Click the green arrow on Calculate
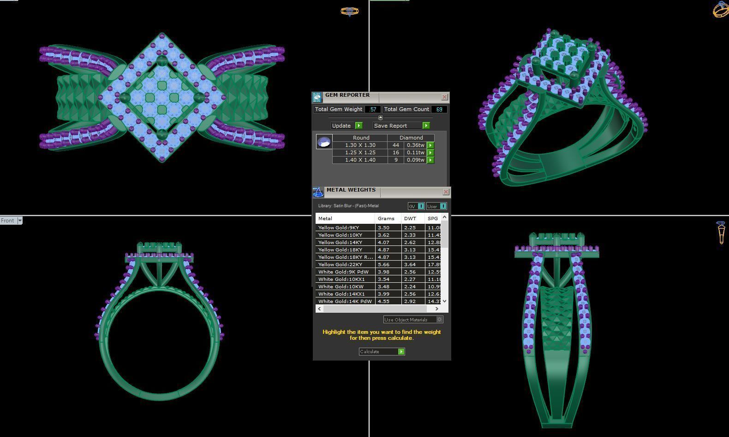729x437 pixels. coord(401,352)
